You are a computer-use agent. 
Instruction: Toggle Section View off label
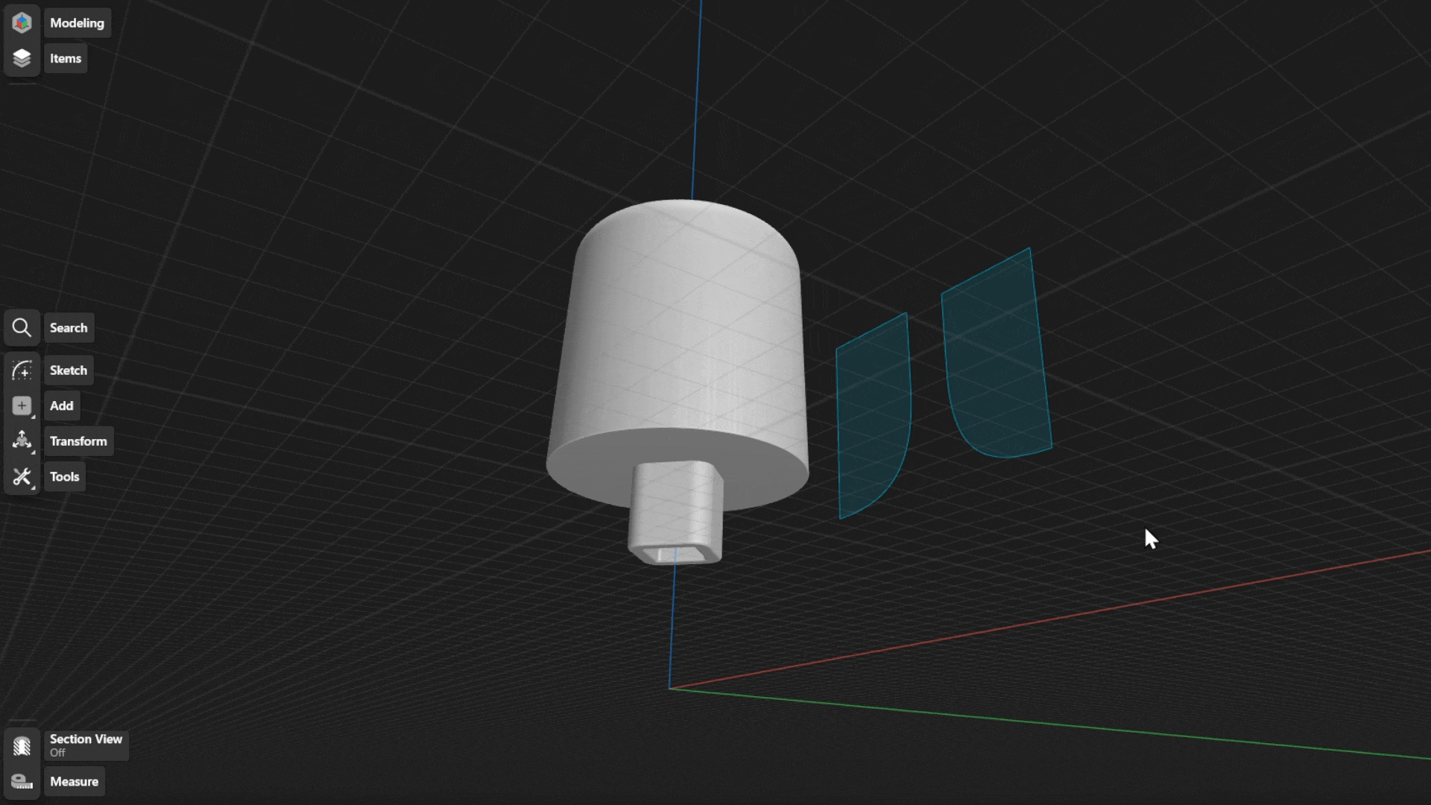[86, 745]
